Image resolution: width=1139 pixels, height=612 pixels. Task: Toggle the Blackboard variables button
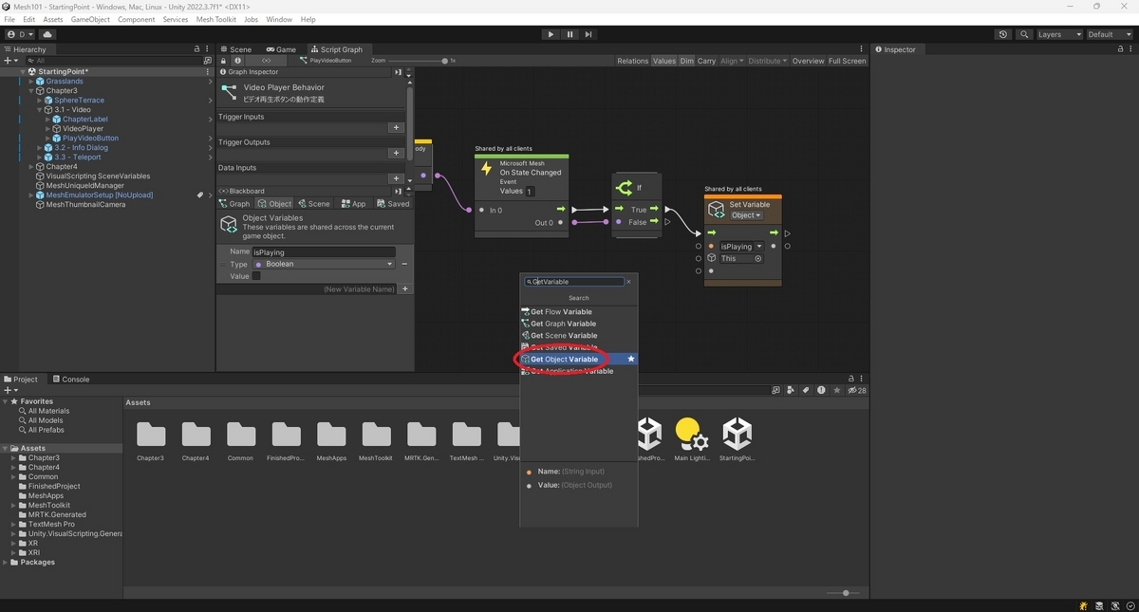(266, 61)
